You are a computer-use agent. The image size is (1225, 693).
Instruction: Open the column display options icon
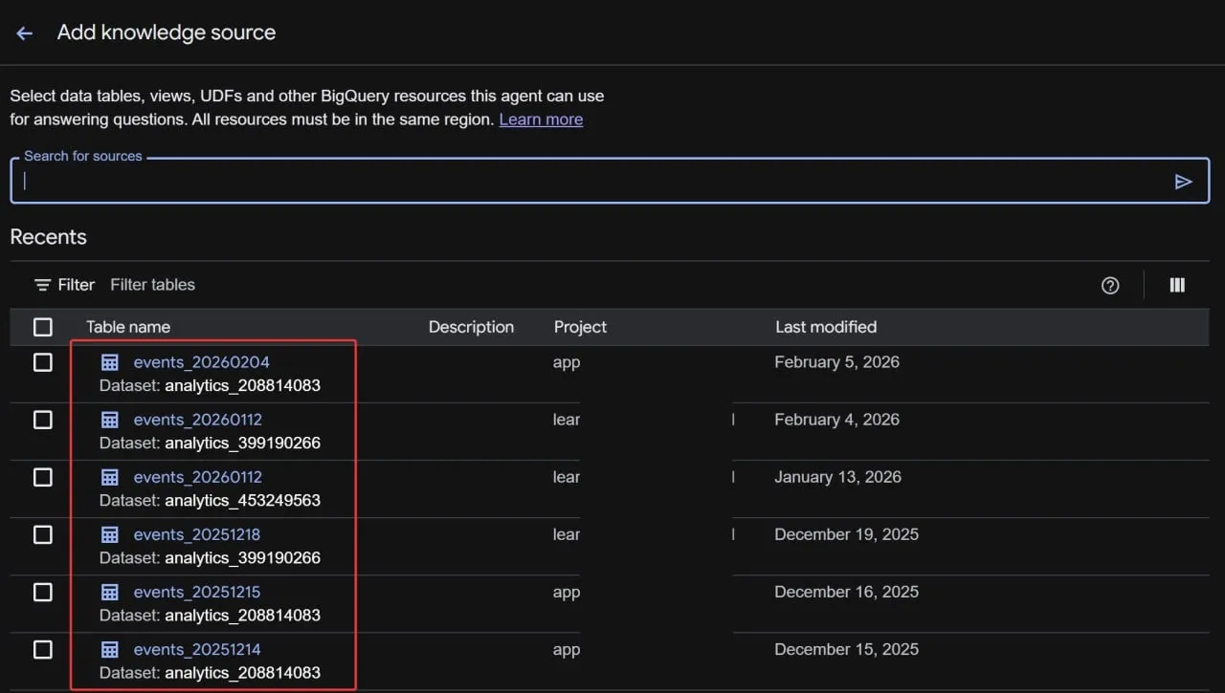[1177, 285]
